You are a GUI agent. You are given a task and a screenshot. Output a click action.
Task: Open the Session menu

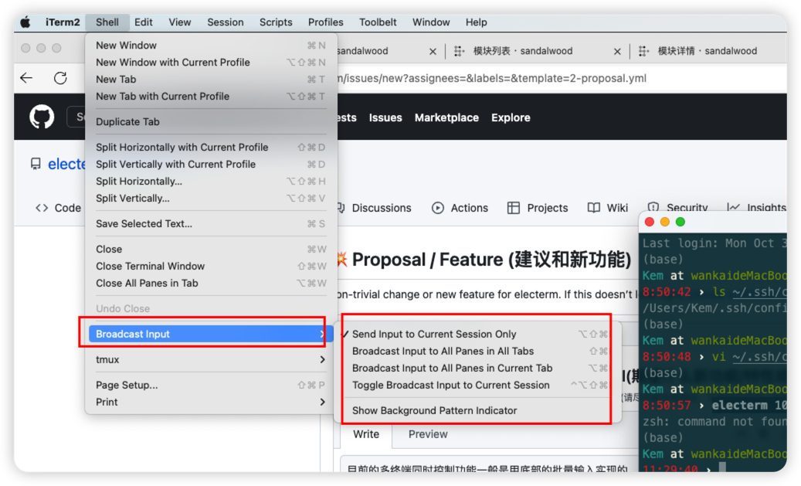click(226, 22)
